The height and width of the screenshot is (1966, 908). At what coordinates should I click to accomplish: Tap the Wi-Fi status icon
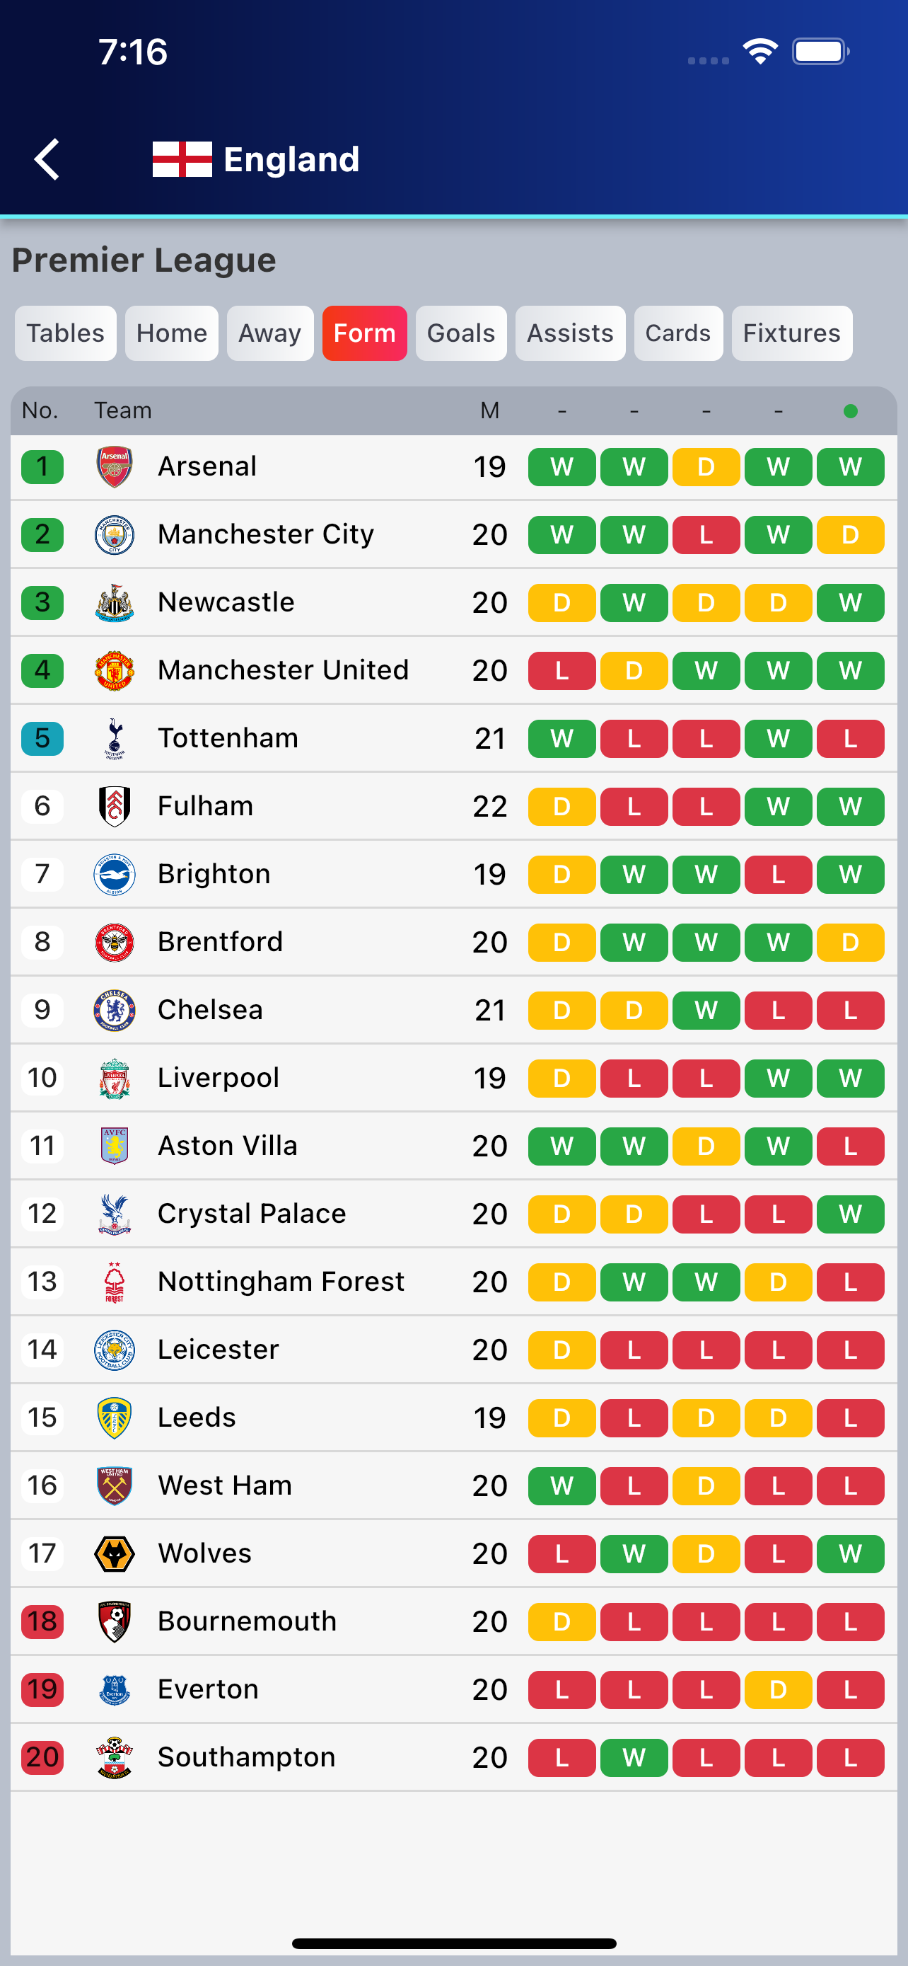click(x=759, y=51)
